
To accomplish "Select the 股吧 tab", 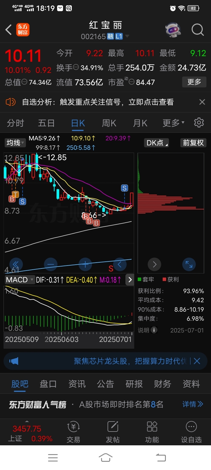I will [x=20, y=384].
